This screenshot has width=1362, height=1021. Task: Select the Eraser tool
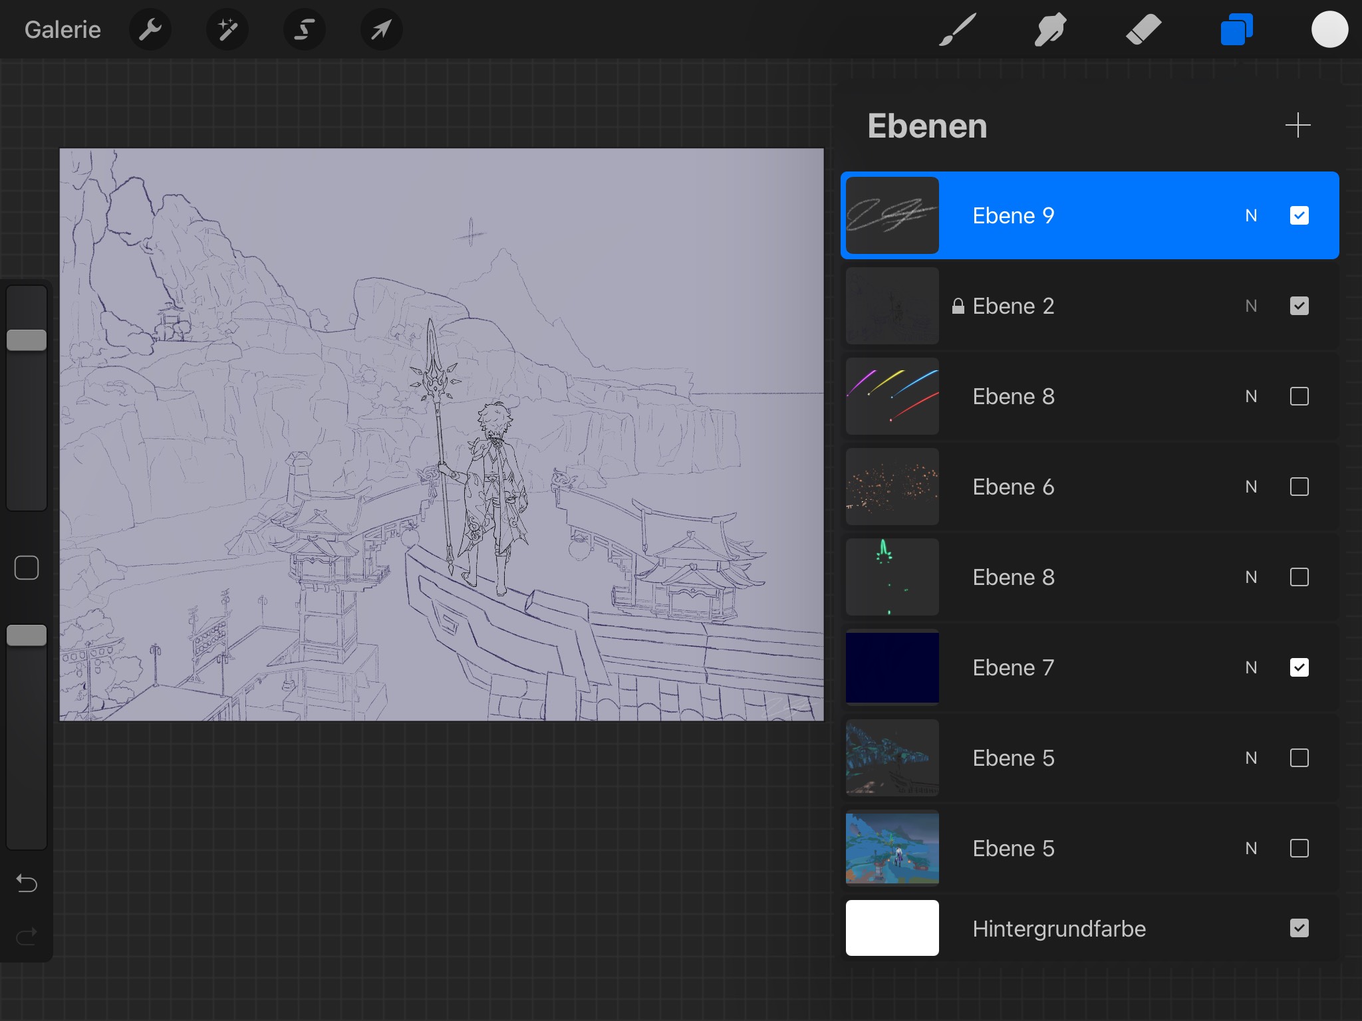coord(1144,29)
